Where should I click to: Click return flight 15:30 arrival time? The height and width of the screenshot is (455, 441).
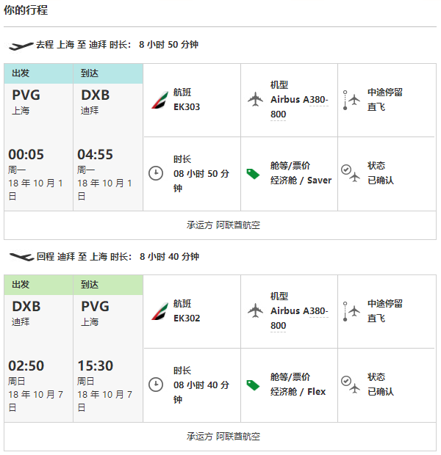tap(96, 365)
